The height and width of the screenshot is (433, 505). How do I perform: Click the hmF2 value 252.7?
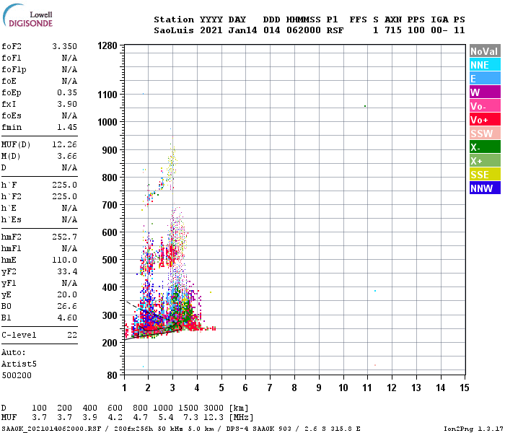pos(64,237)
